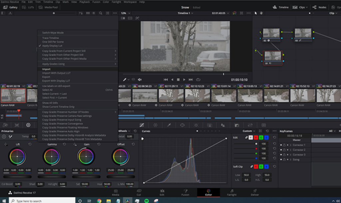
Task: Open the LUTs panel
Action: (28, 7)
